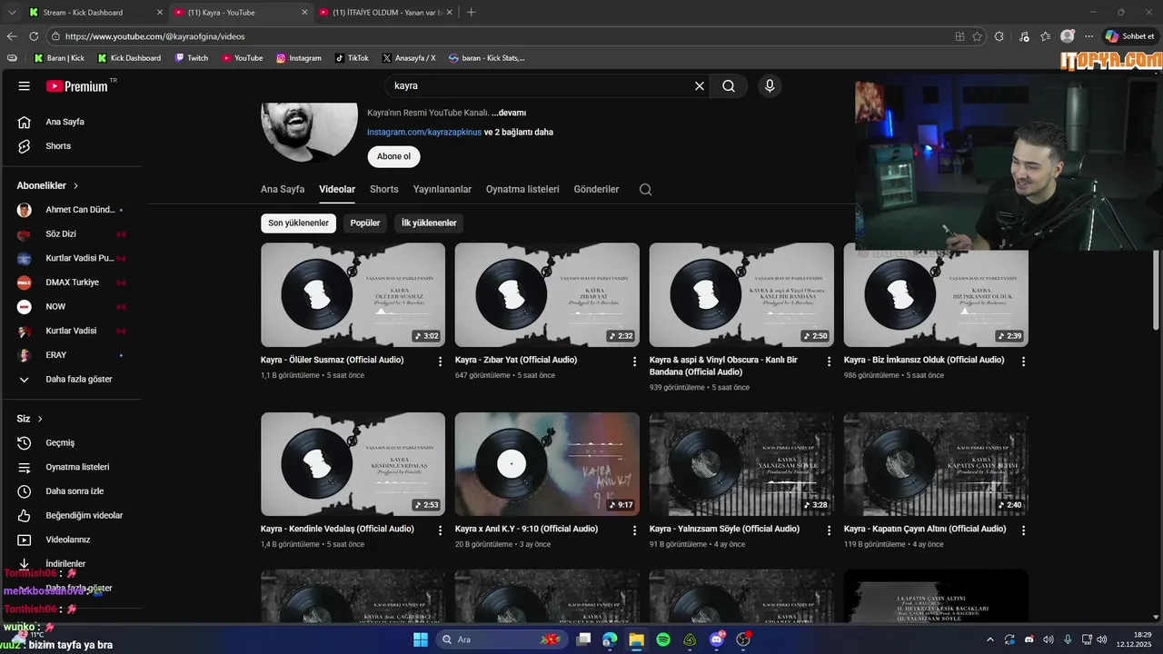Select the Videolar channel tab
Screen dimensions: 1163x654
coord(337,189)
